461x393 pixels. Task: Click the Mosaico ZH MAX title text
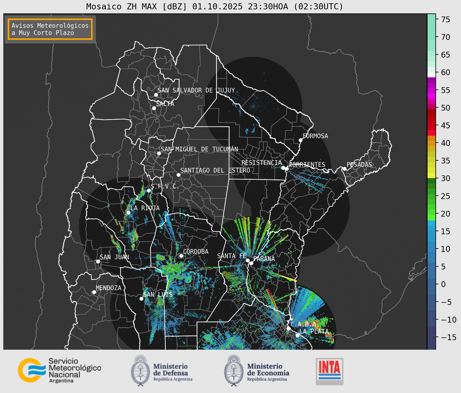[x=214, y=6]
